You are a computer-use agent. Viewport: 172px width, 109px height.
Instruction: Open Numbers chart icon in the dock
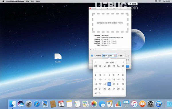(x=118, y=104)
